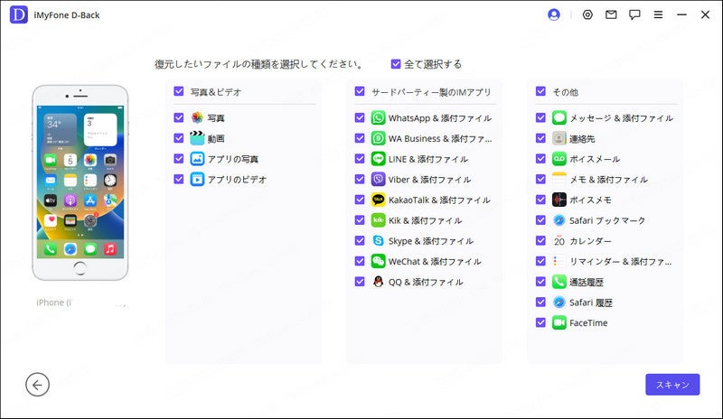This screenshot has width=723, height=419.
Task: Open the settings target icon
Action: coord(587,14)
